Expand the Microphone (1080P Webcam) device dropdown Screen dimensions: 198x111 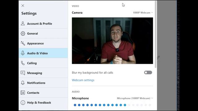point(135,98)
